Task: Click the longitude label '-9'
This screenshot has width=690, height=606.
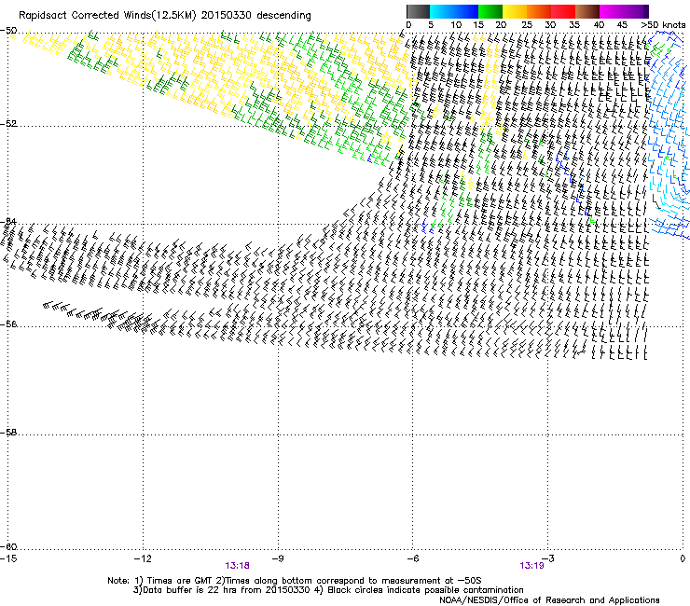Action: point(278,558)
